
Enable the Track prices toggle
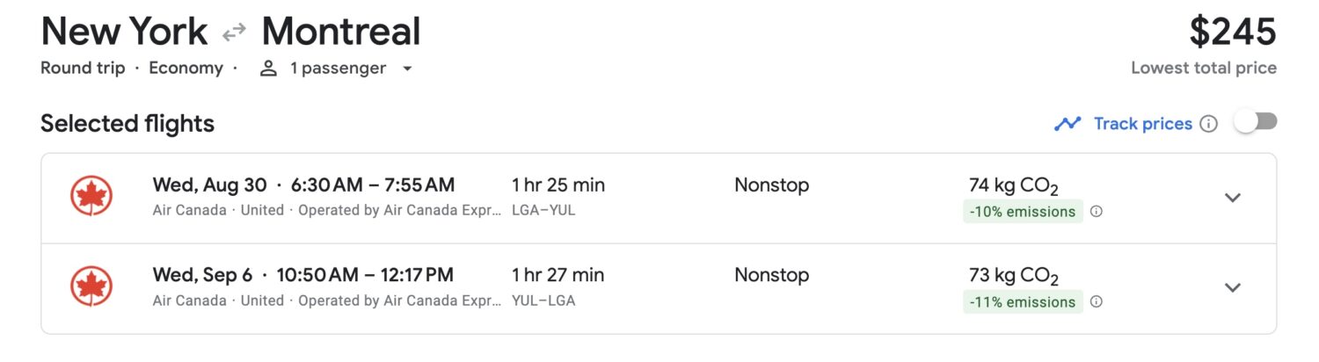click(x=1255, y=123)
